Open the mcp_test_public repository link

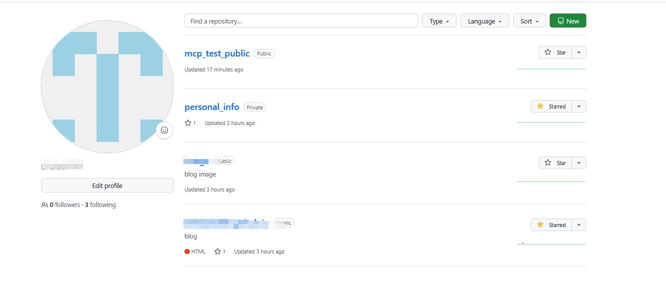tap(217, 53)
